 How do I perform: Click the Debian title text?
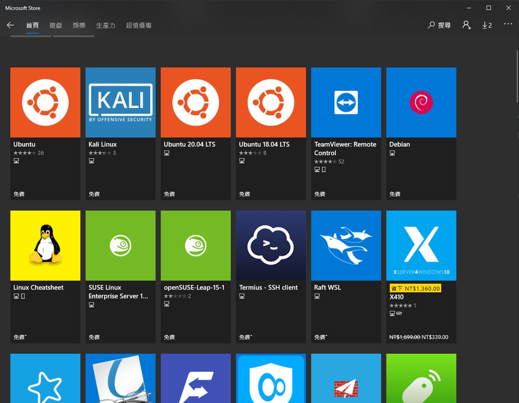[x=400, y=144]
